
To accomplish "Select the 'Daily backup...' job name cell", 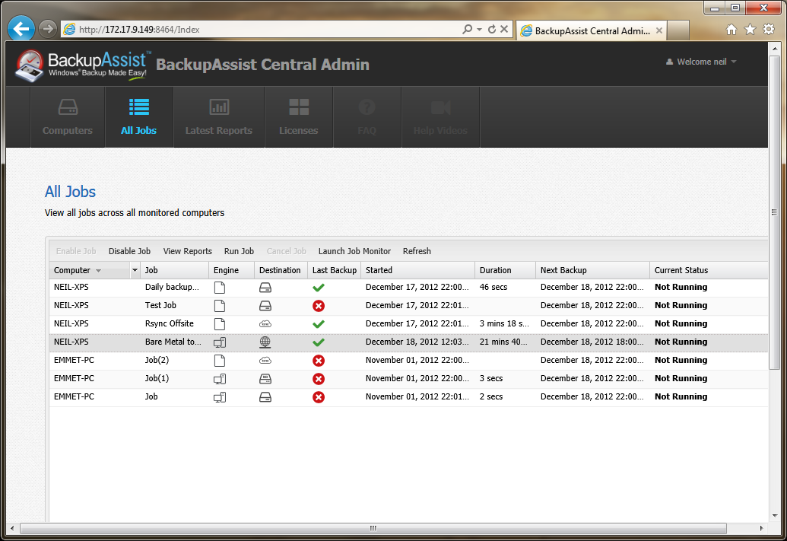I will [x=175, y=288].
